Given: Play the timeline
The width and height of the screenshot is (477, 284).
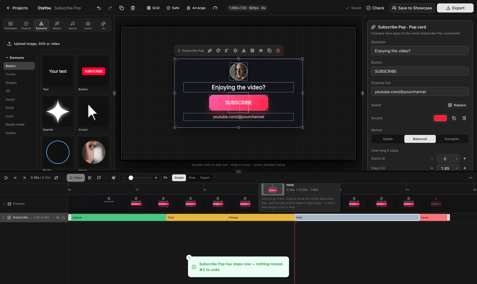Looking at the screenshot, I should (x=6, y=178).
